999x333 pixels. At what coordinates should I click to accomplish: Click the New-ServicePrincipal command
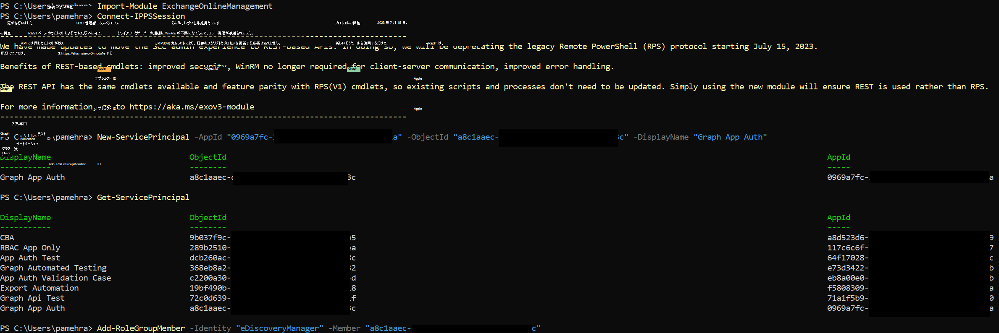pyautogui.click(x=143, y=137)
